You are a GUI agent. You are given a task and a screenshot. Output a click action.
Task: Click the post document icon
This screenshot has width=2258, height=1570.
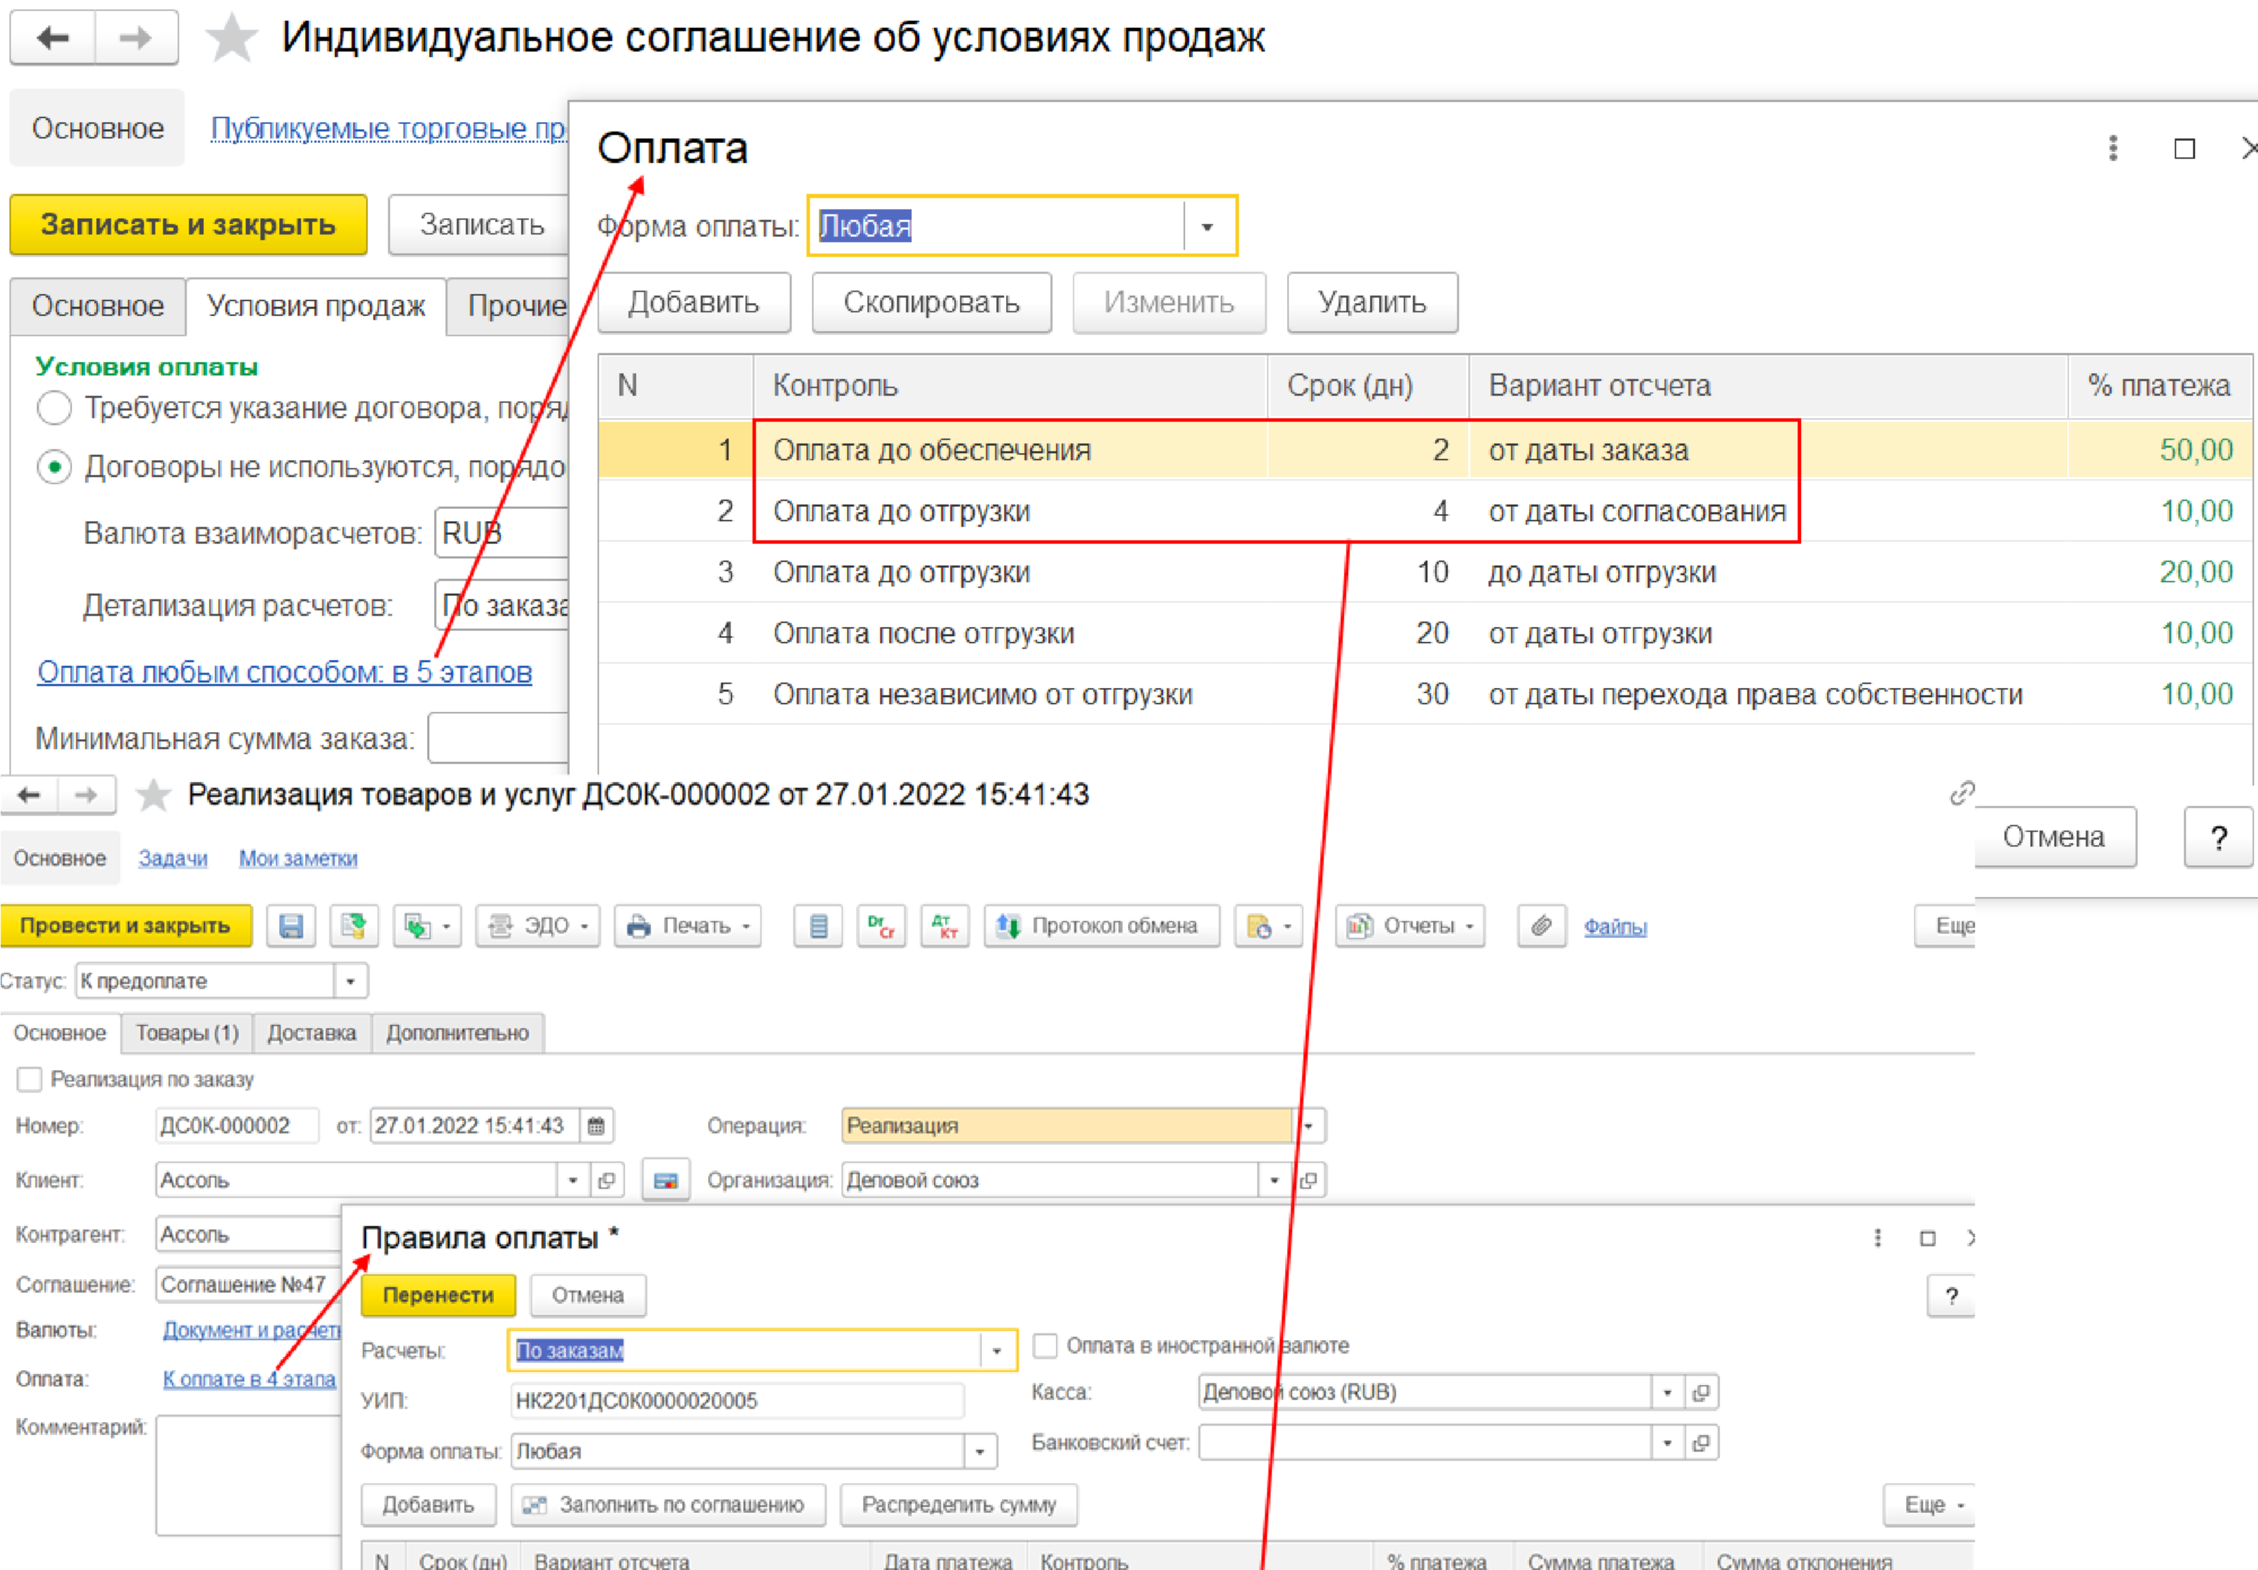353,926
